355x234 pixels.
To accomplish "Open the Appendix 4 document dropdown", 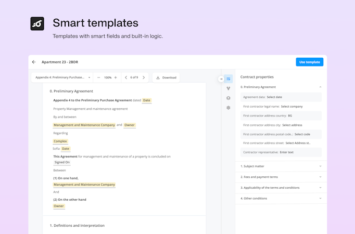I will [x=62, y=77].
